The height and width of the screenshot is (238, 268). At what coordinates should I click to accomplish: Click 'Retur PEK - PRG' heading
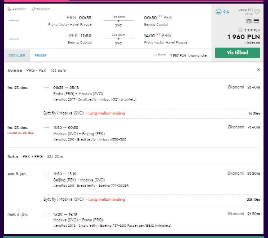tap(25, 157)
